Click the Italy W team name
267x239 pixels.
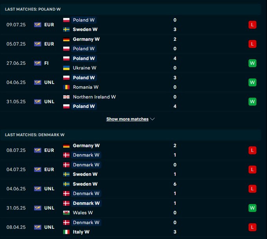pos(81,232)
